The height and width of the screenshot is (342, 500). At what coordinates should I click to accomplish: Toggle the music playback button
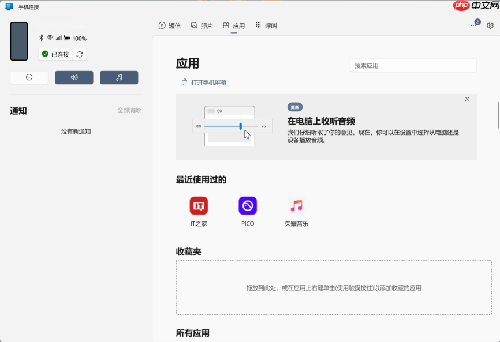pos(119,77)
